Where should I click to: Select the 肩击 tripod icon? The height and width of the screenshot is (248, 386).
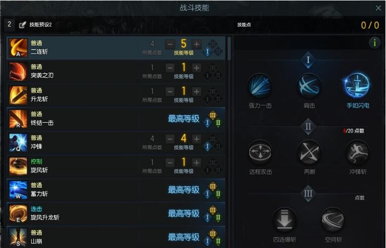pyautogui.click(x=309, y=86)
